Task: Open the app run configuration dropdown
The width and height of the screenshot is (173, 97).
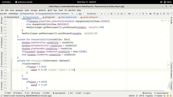Action: point(80,14)
